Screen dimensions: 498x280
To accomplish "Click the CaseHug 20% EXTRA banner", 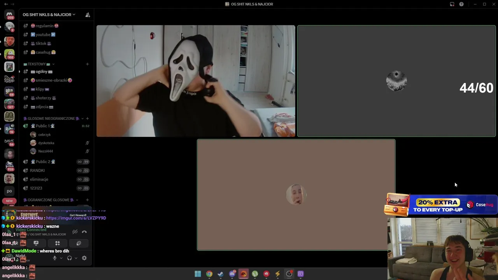I will click(x=440, y=205).
